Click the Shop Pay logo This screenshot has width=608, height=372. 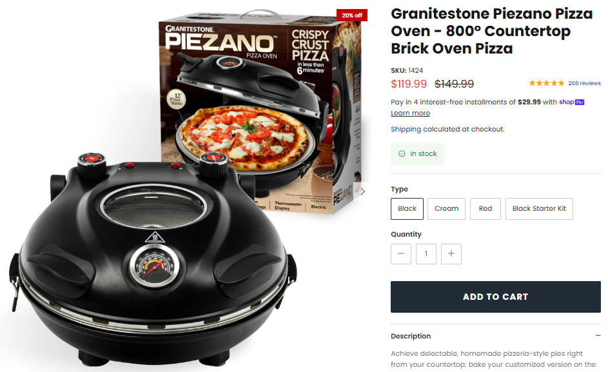pos(571,102)
